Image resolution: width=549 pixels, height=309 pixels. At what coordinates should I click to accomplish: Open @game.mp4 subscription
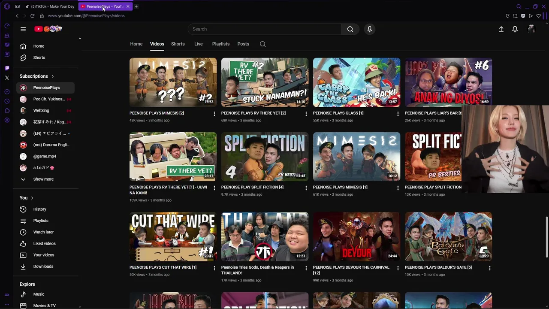coord(45,156)
